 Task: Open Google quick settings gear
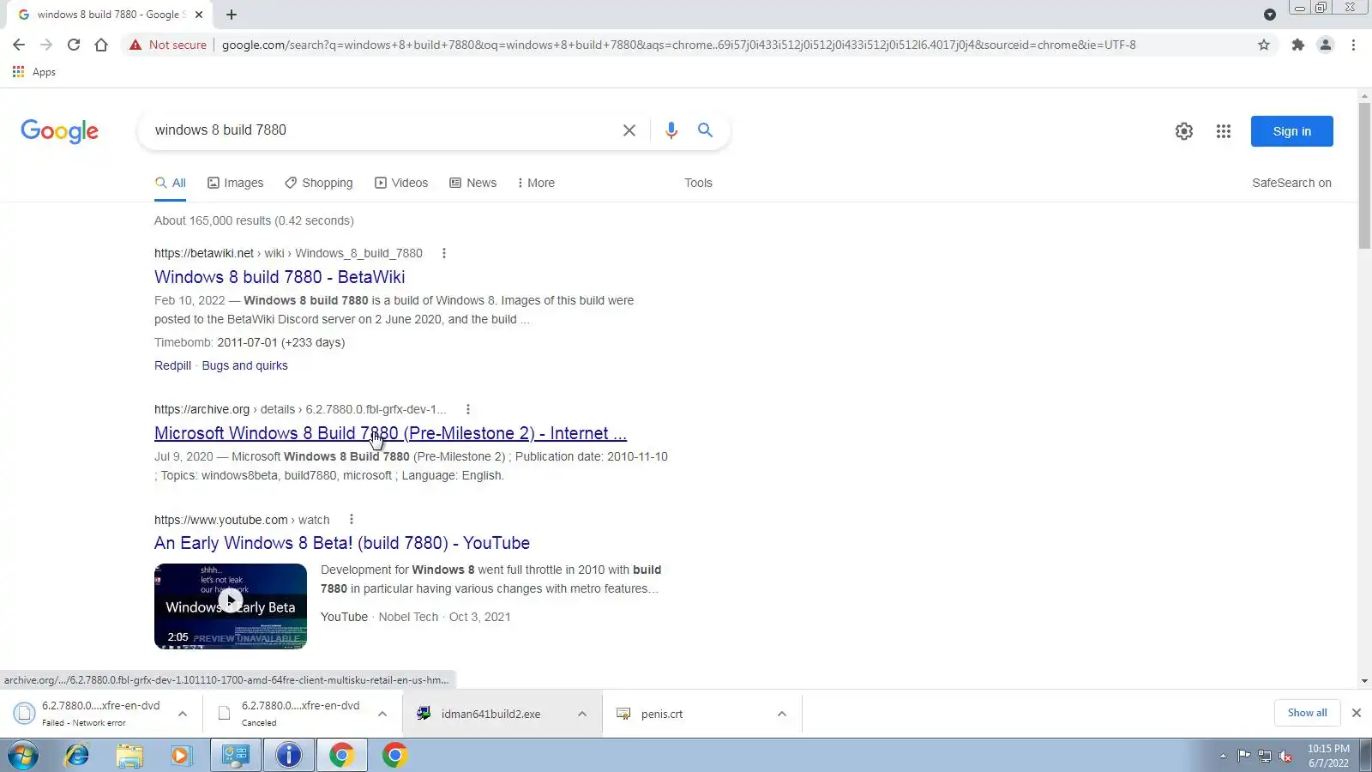pos(1184,131)
